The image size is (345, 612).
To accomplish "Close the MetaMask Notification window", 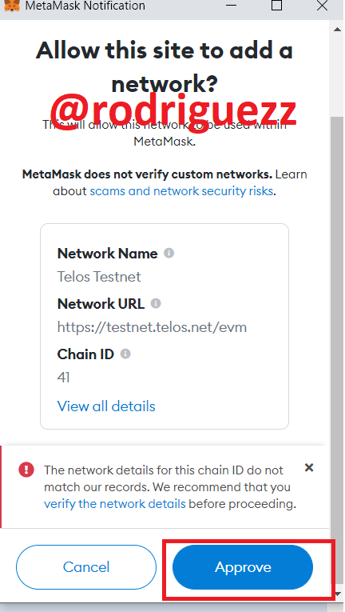I will 323,5.
